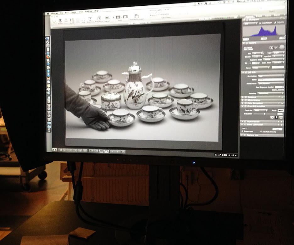This screenshot has height=245, width=294.
Task: Click the Name field in Job Info
Action: tap(270, 80)
